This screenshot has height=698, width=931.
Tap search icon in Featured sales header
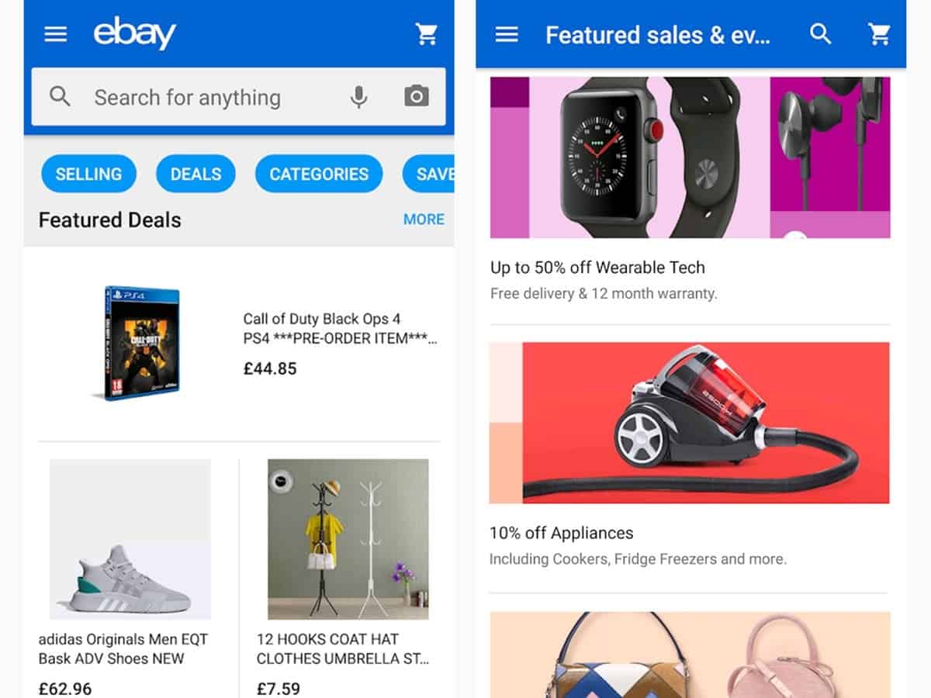click(x=820, y=35)
